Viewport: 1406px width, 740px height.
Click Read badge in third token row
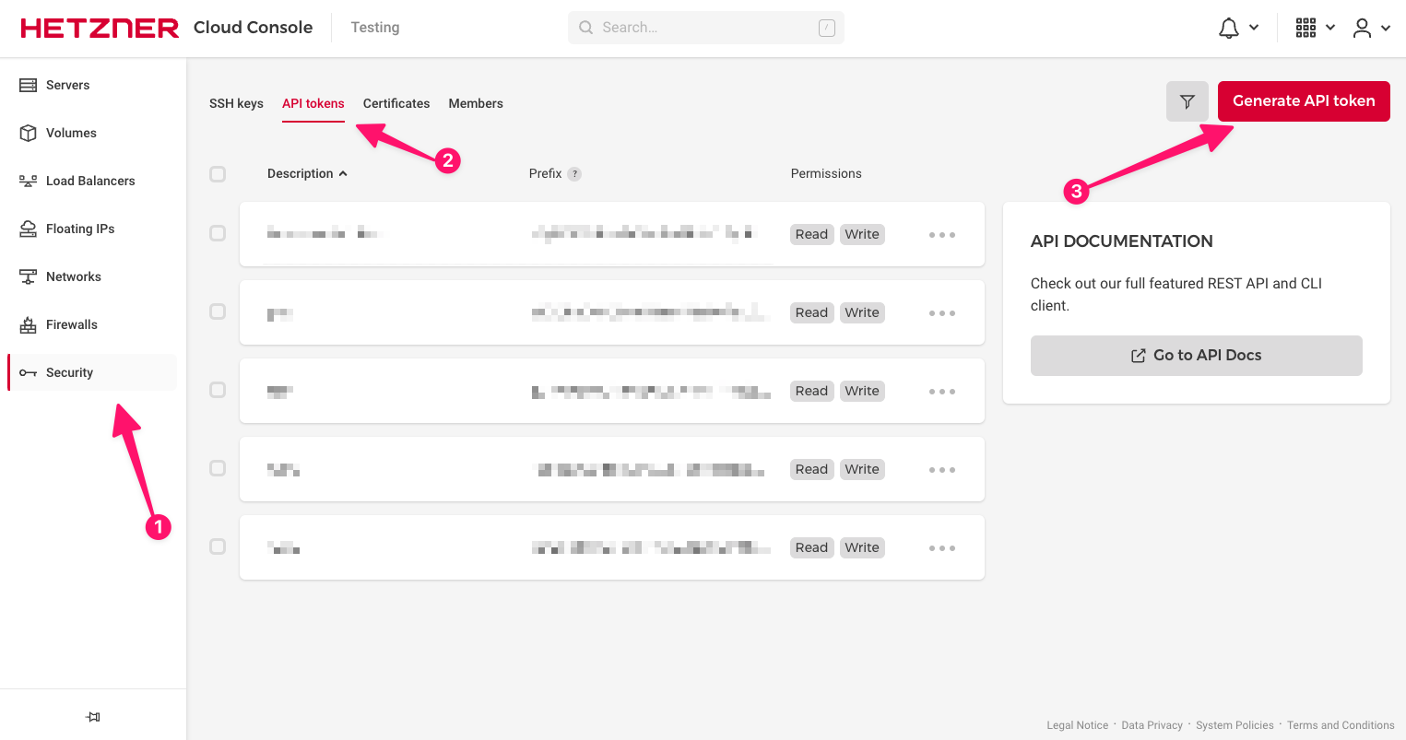pyautogui.click(x=811, y=391)
